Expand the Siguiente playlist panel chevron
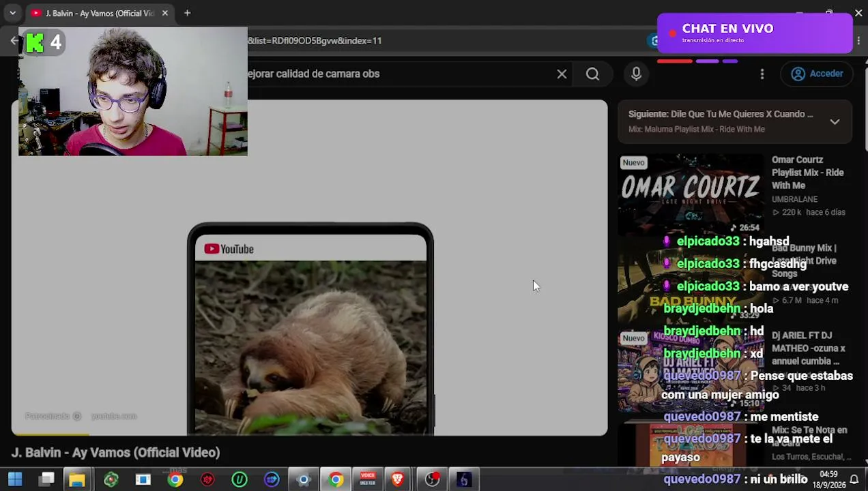868x491 pixels. pyautogui.click(x=835, y=121)
